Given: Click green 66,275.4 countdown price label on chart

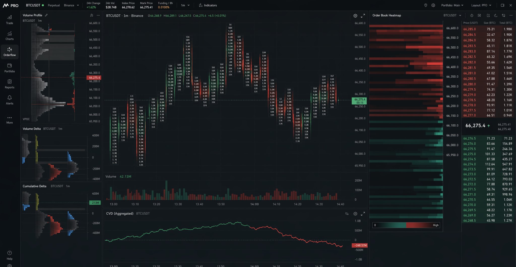Looking at the screenshot, I should (x=359, y=101).
